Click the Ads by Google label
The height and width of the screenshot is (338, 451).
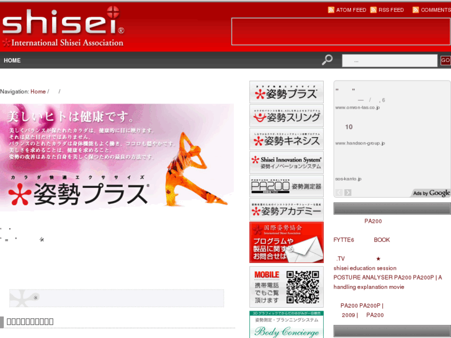(x=431, y=193)
